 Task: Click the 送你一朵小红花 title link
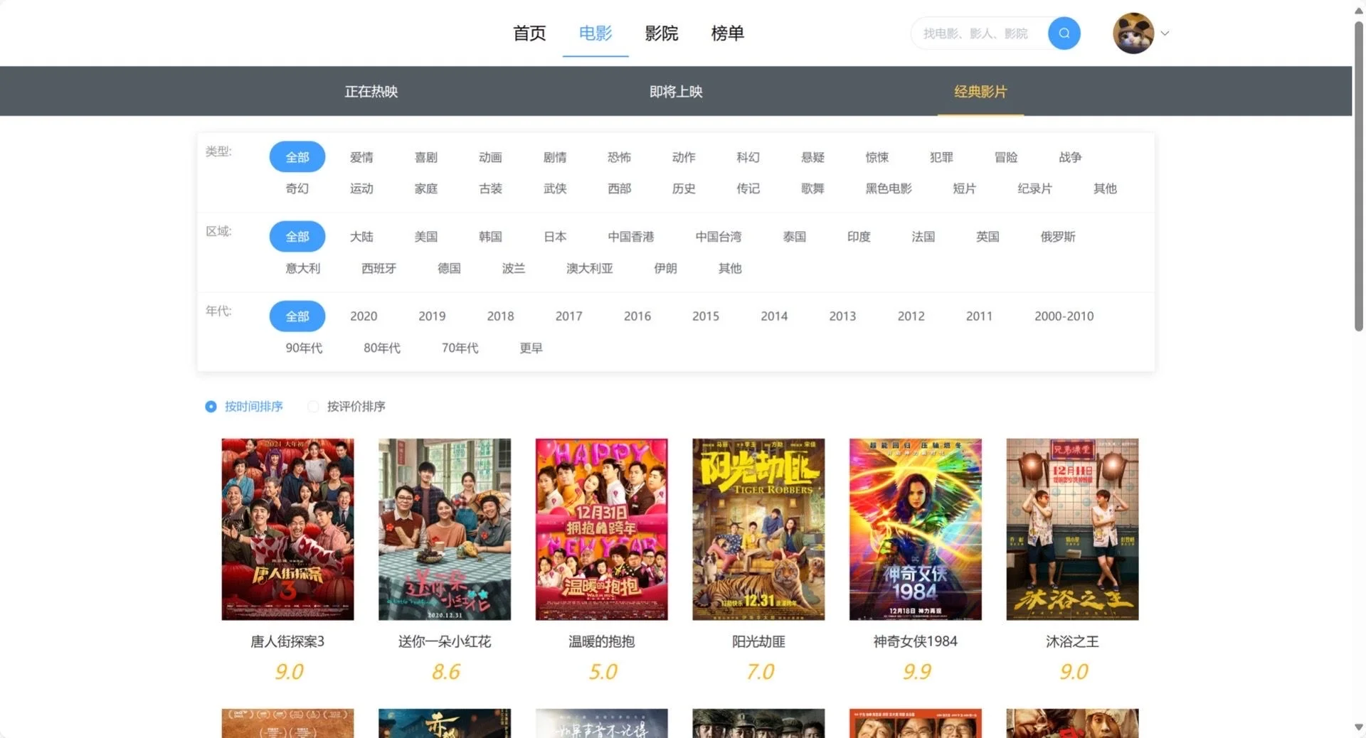click(x=445, y=641)
